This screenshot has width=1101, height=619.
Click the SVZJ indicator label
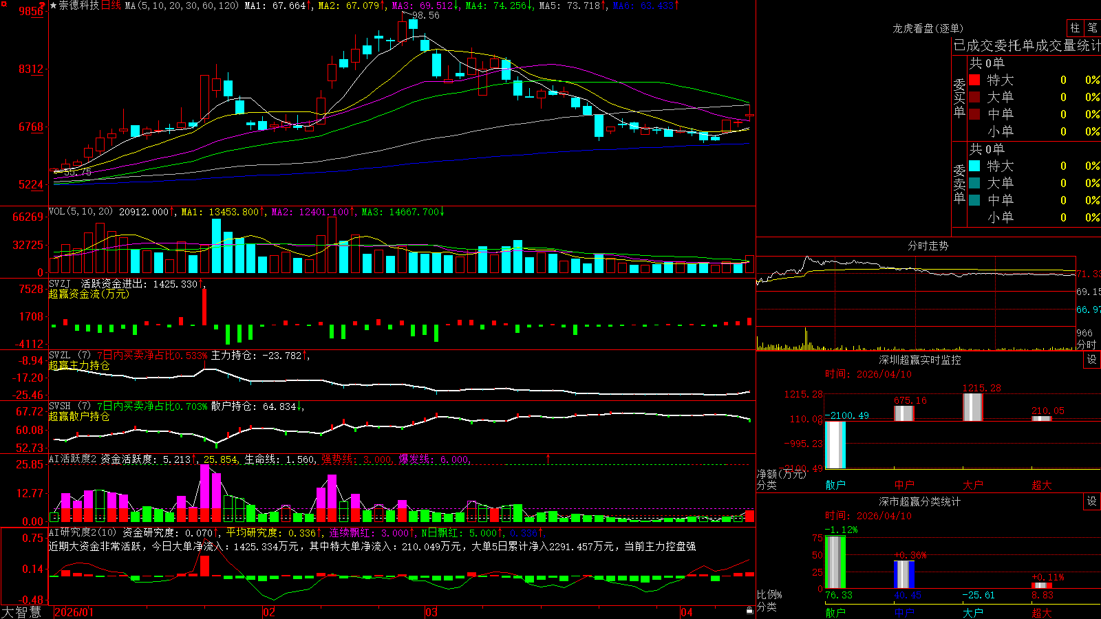click(x=60, y=283)
